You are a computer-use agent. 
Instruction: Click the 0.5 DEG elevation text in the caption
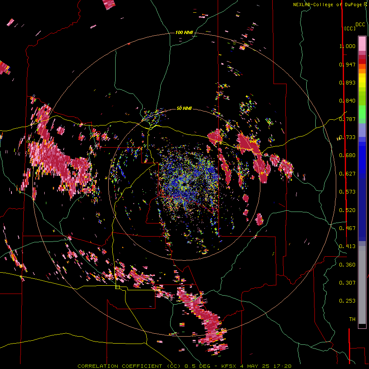(198, 366)
